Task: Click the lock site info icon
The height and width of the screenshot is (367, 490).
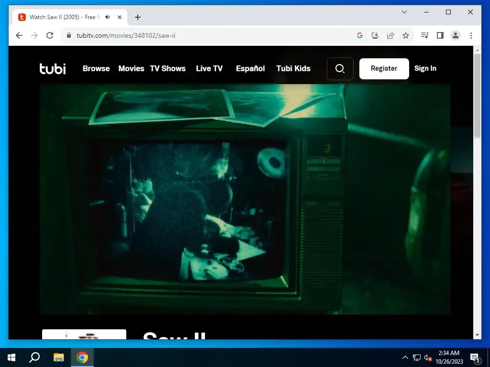Action: point(69,35)
